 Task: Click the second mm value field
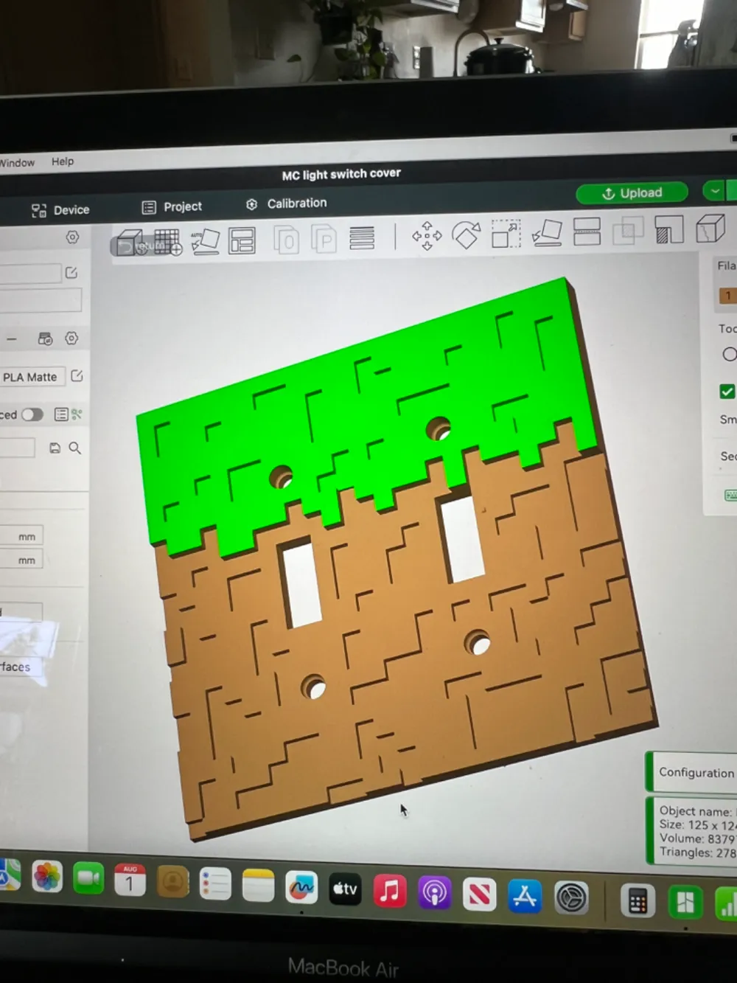click(22, 560)
